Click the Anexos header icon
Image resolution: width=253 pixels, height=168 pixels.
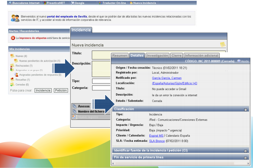(74, 106)
